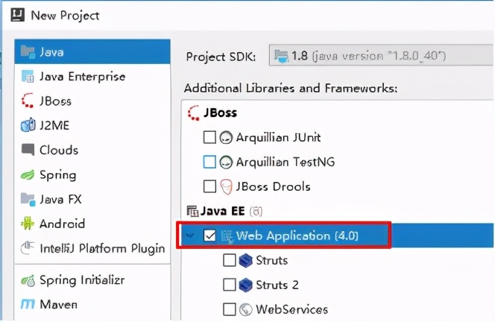Open the Project SDK dropdown
The image size is (495, 322).
click(x=380, y=56)
